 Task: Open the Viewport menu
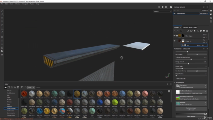(25, 4)
